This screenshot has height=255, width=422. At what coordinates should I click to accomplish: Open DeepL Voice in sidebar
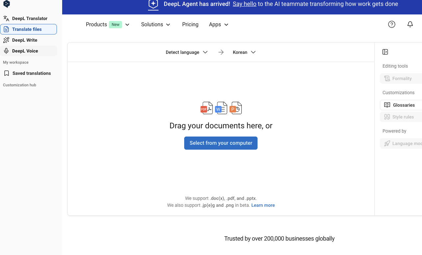[x=29, y=51]
